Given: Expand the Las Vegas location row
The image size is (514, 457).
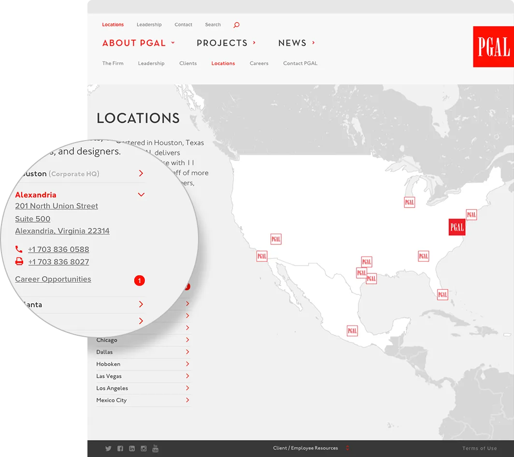Looking at the screenshot, I should tap(143, 376).
